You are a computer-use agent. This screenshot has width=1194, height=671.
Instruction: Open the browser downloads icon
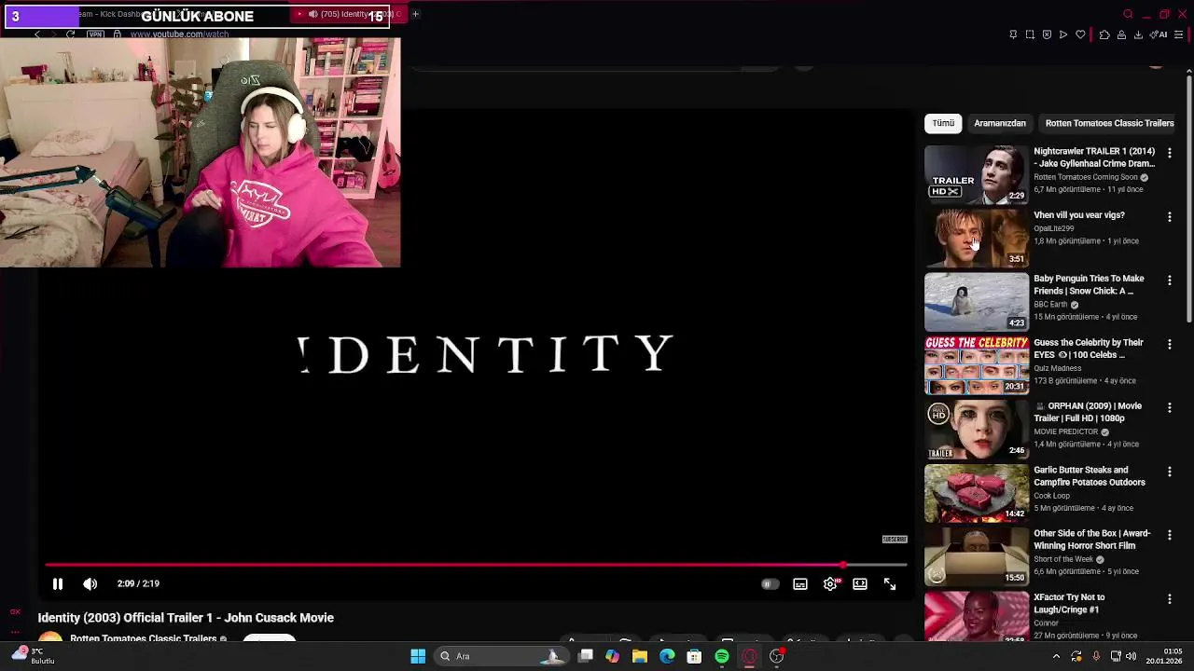click(1138, 34)
